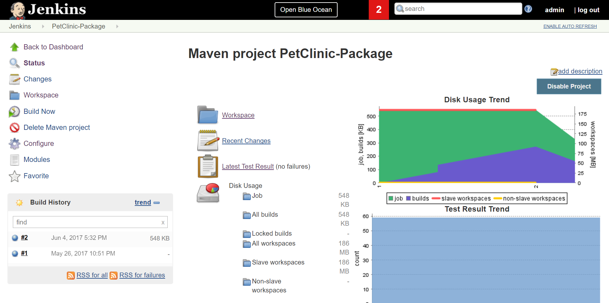Click the Changes notepad icon in sidebar
Image resolution: width=609 pixels, height=303 pixels.
point(14,79)
